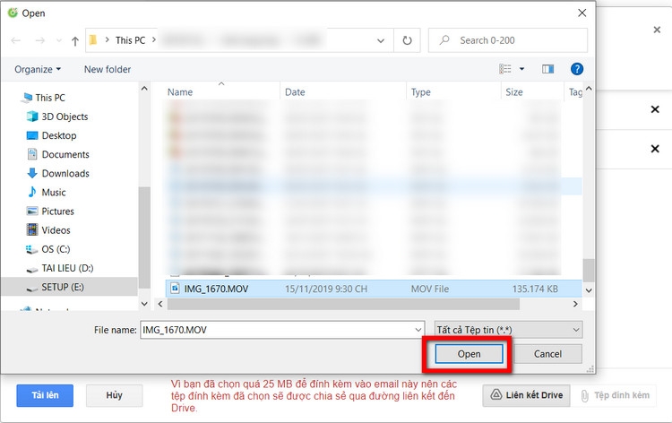Close the Open dialog window

click(x=582, y=13)
